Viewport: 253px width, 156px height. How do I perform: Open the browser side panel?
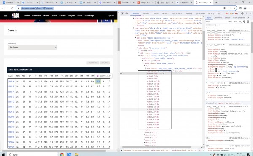[x=240, y=8]
